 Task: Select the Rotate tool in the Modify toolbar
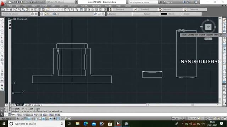(224, 42)
